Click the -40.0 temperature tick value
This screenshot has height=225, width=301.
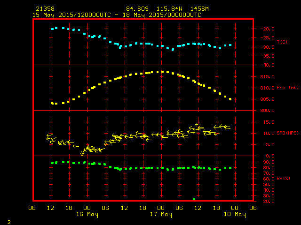tap(268, 65)
